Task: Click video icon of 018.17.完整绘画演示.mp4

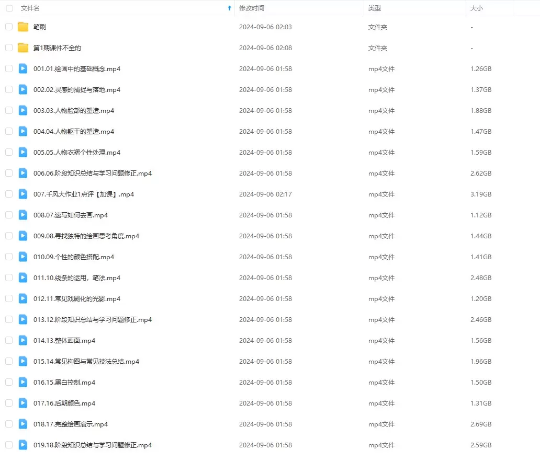Action: [x=23, y=424]
